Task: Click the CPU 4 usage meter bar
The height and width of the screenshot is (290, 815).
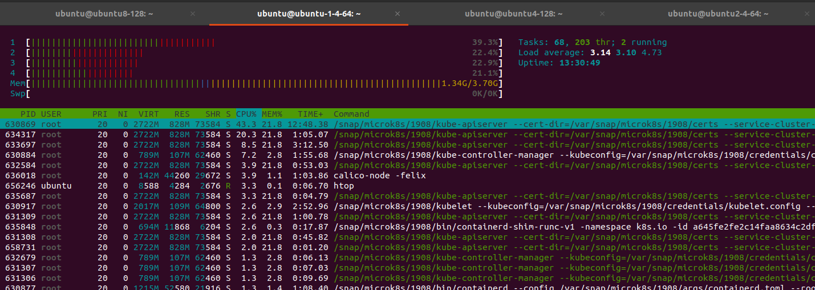Action: [x=265, y=73]
